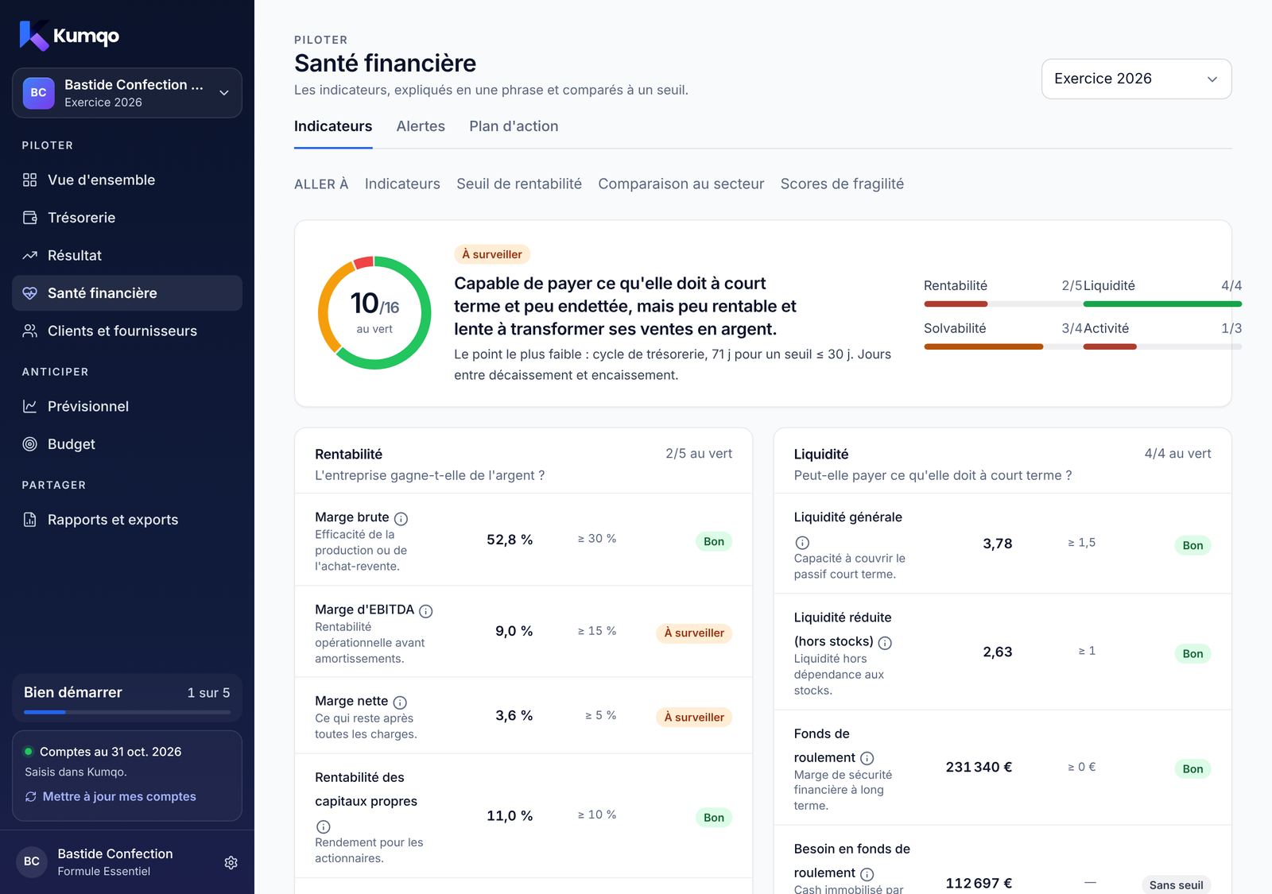This screenshot has height=894, width=1272.
Task: Click the info icon beside Fonds de roulement
Action: pos(867,758)
